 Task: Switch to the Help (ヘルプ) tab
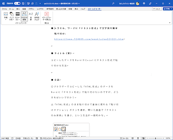(x=83, y=9)
